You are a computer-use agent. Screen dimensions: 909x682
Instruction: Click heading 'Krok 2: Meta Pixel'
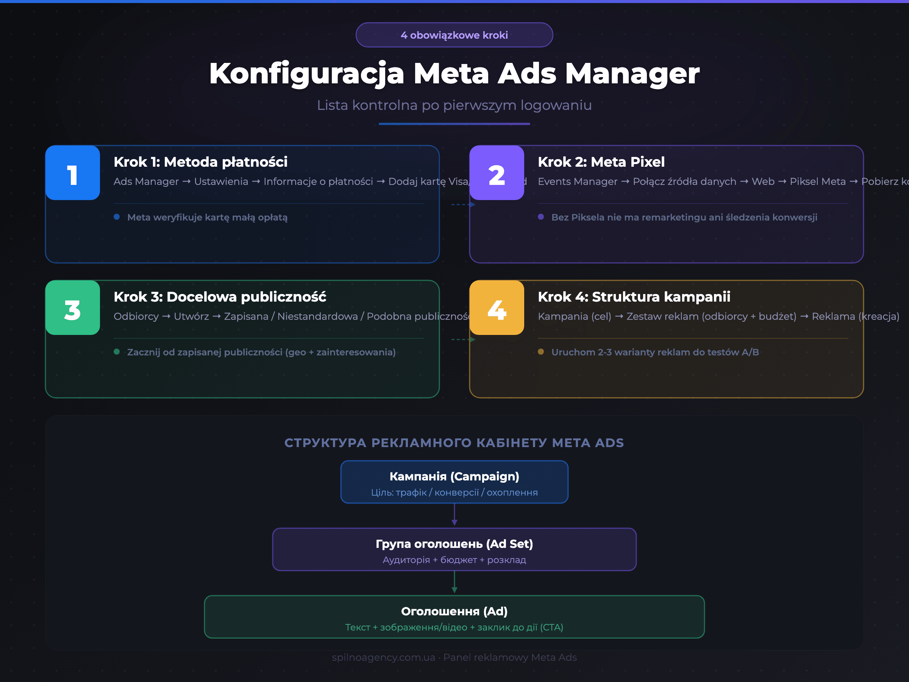(601, 162)
